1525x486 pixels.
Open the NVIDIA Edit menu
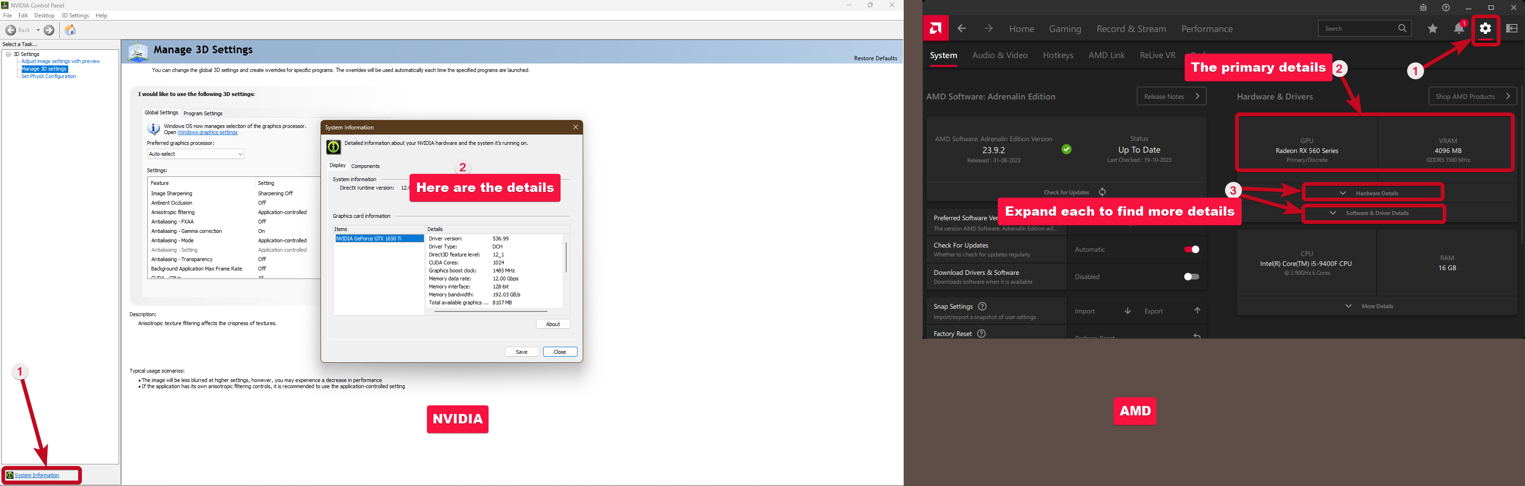click(x=23, y=16)
